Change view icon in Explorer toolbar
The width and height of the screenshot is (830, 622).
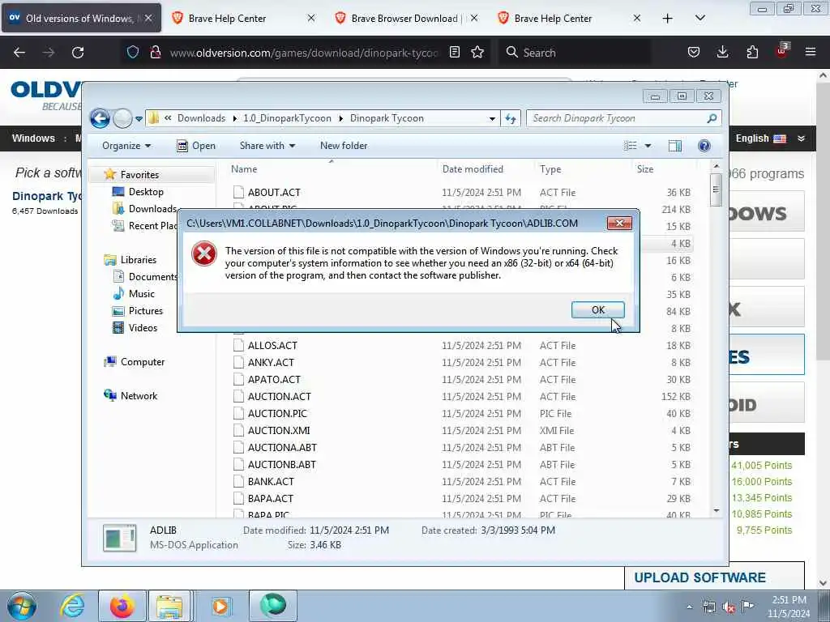click(x=630, y=146)
